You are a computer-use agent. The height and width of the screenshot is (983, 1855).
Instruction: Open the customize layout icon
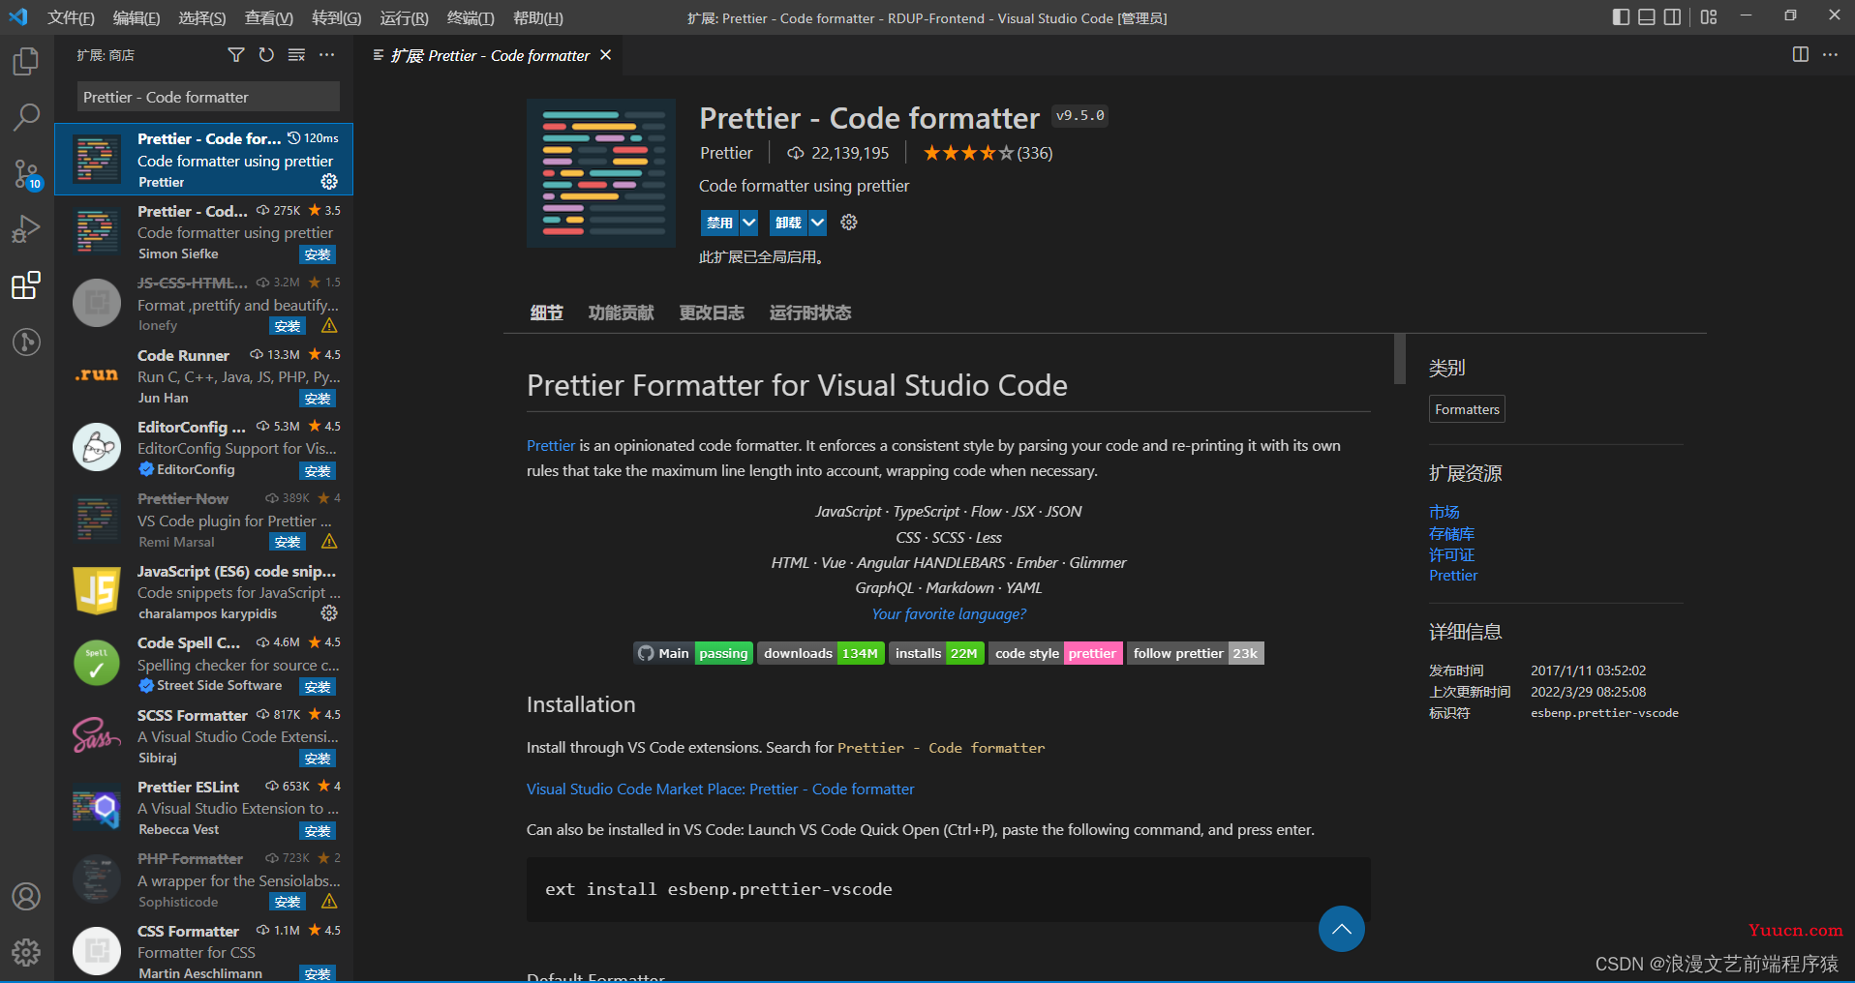(x=1709, y=17)
